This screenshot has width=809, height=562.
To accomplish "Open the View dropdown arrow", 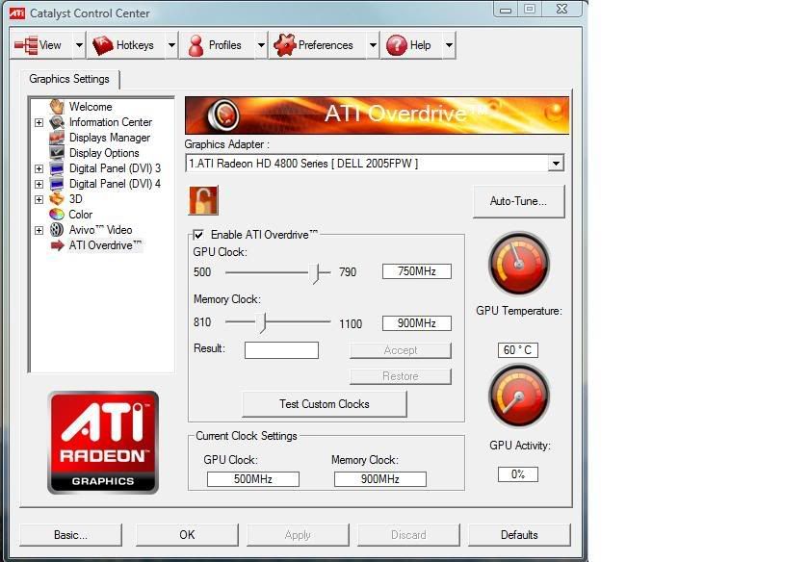I will tap(79, 45).
